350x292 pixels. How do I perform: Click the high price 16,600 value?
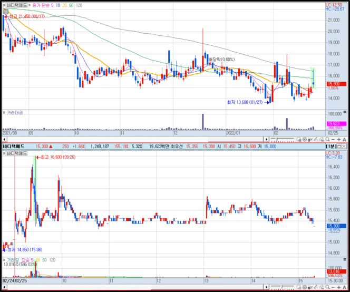click(249, 147)
